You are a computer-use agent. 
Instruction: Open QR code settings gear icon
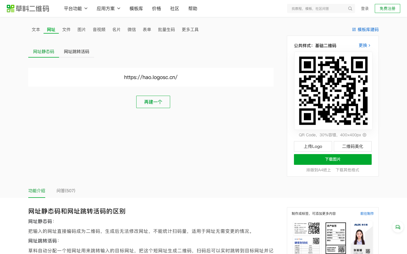tap(365, 135)
